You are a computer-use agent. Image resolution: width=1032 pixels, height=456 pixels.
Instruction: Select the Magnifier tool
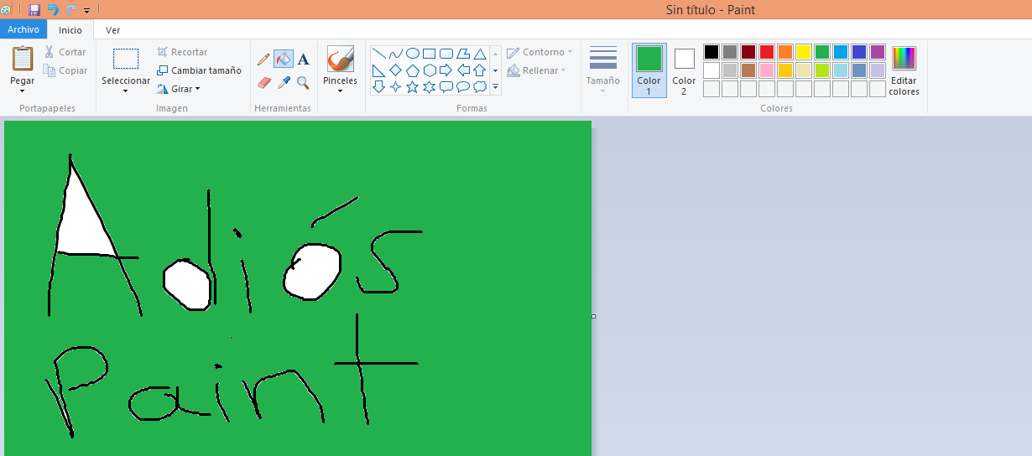pyautogui.click(x=303, y=82)
